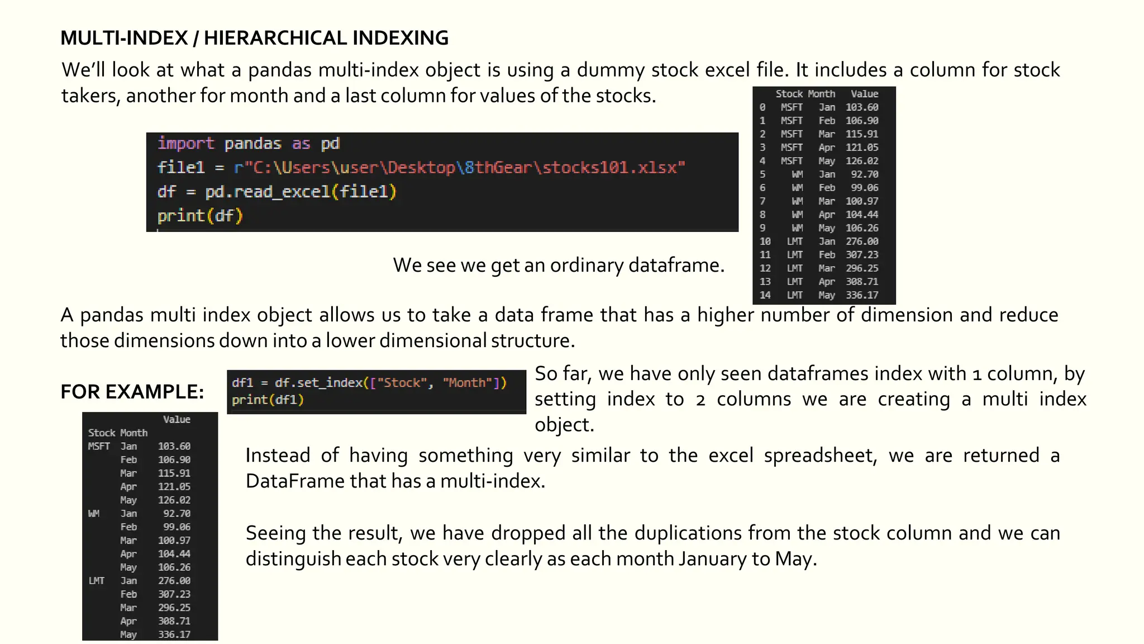
Task: Click the heading "MULTI-INDEX / HIERARCHICAL INDEXING"
Action: (254, 38)
